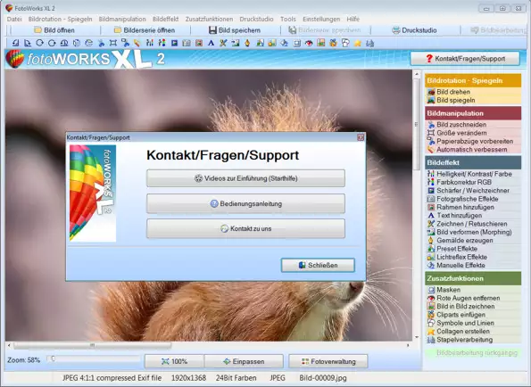Click the pencil auto-enhance toolbar icon

tap(137, 43)
